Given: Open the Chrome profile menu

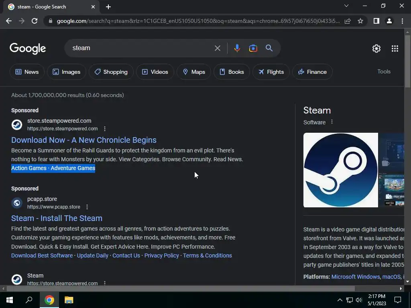Looking at the screenshot, I should point(389,21).
